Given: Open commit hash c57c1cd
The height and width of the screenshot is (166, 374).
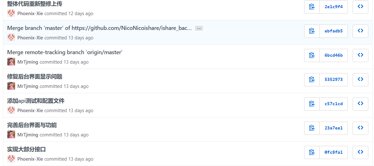Looking at the screenshot, I should click(333, 104).
